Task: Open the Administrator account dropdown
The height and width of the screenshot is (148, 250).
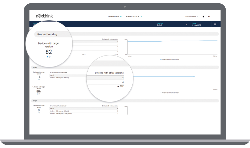Action: coord(192,16)
